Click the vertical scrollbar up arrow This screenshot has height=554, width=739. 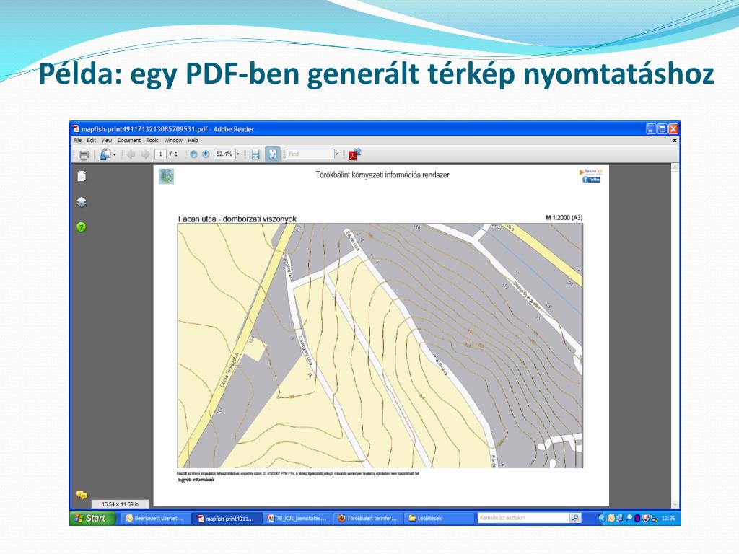pos(675,168)
